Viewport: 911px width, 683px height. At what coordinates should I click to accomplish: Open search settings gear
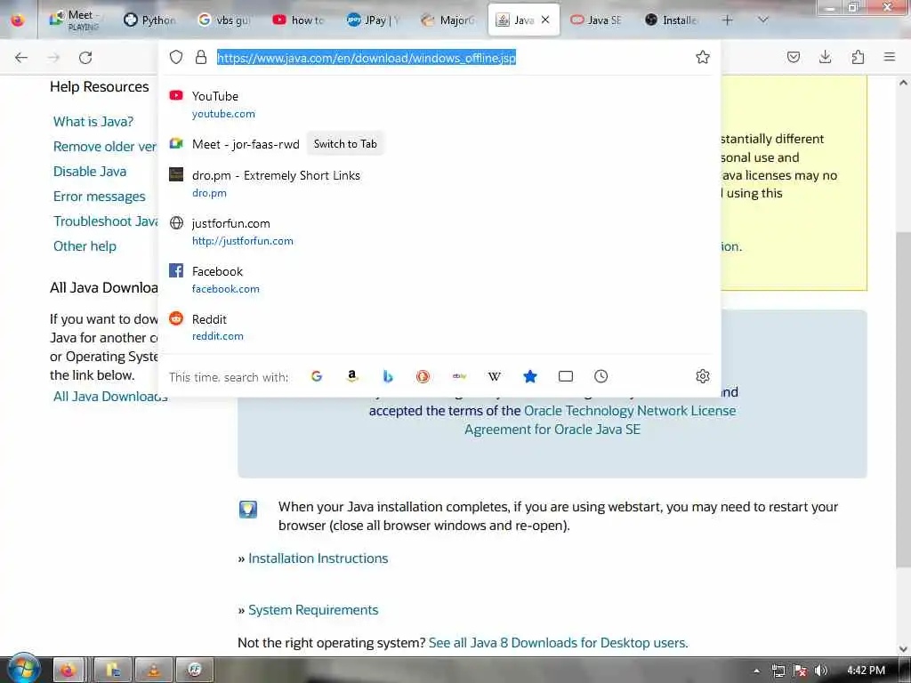[x=703, y=376]
